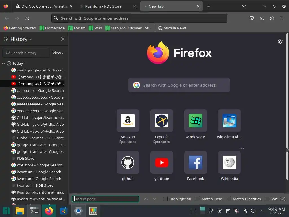Open the Extensions puzzle icon
This screenshot has width=289, height=217.
[x=272, y=18]
